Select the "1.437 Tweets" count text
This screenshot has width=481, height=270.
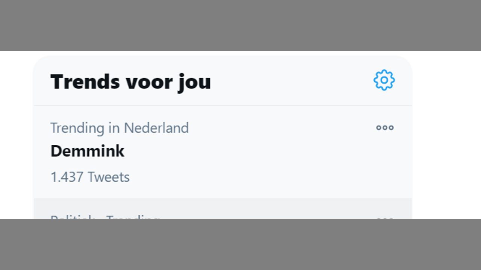pos(90,177)
